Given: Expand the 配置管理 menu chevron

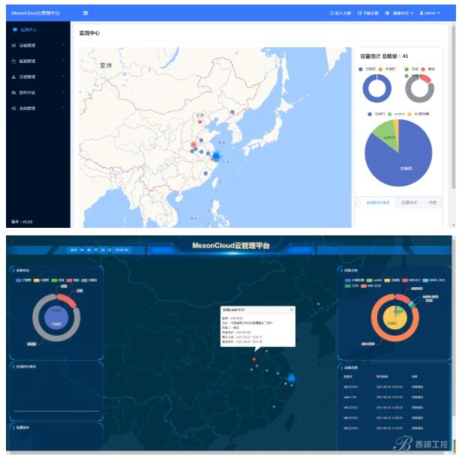Looking at the screenshot, I should click(63, 61).
